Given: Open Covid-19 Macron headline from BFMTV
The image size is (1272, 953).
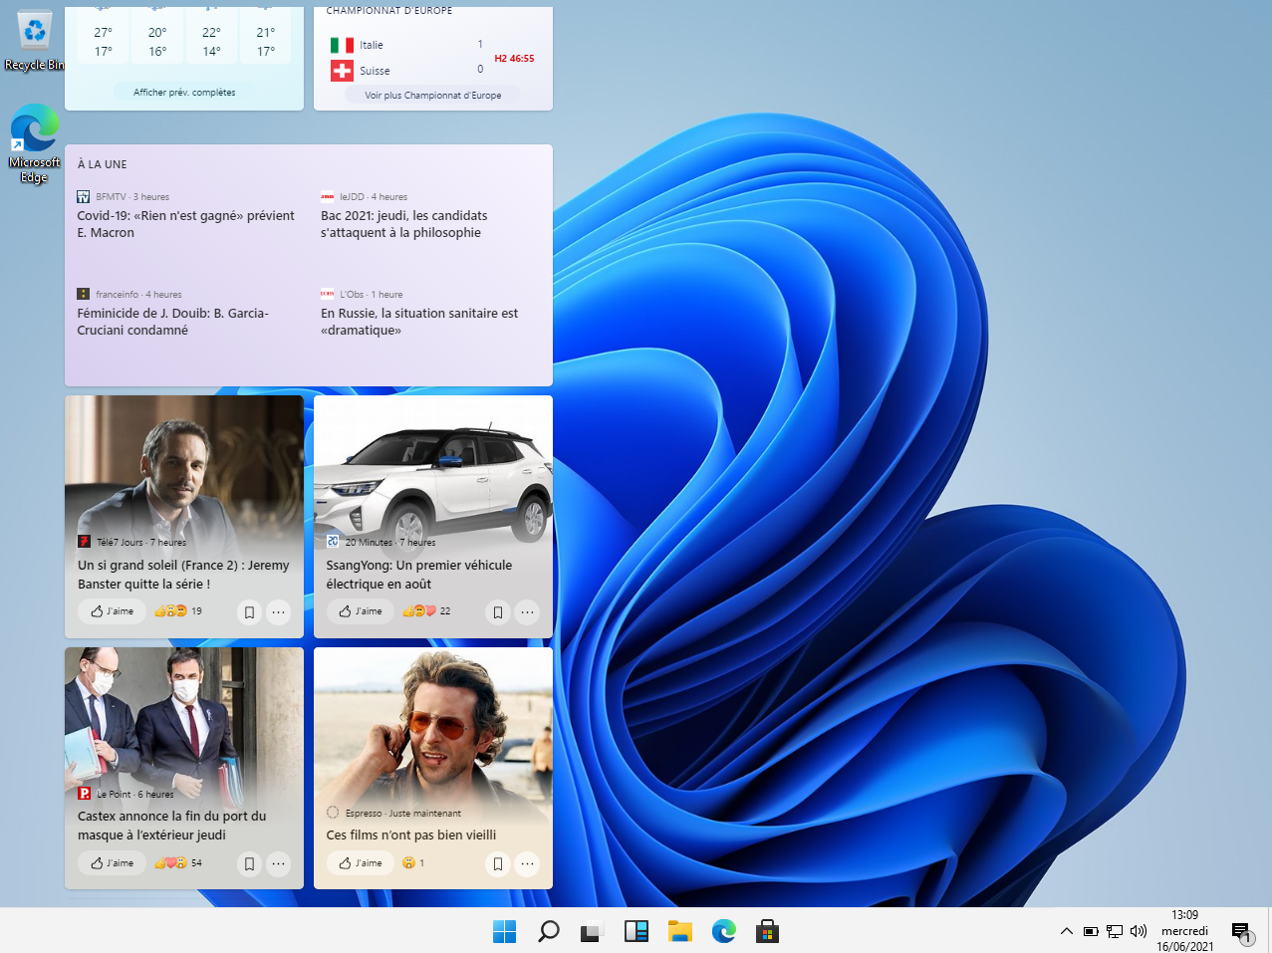Looking at the screenshot, I should tap(185, 224).
